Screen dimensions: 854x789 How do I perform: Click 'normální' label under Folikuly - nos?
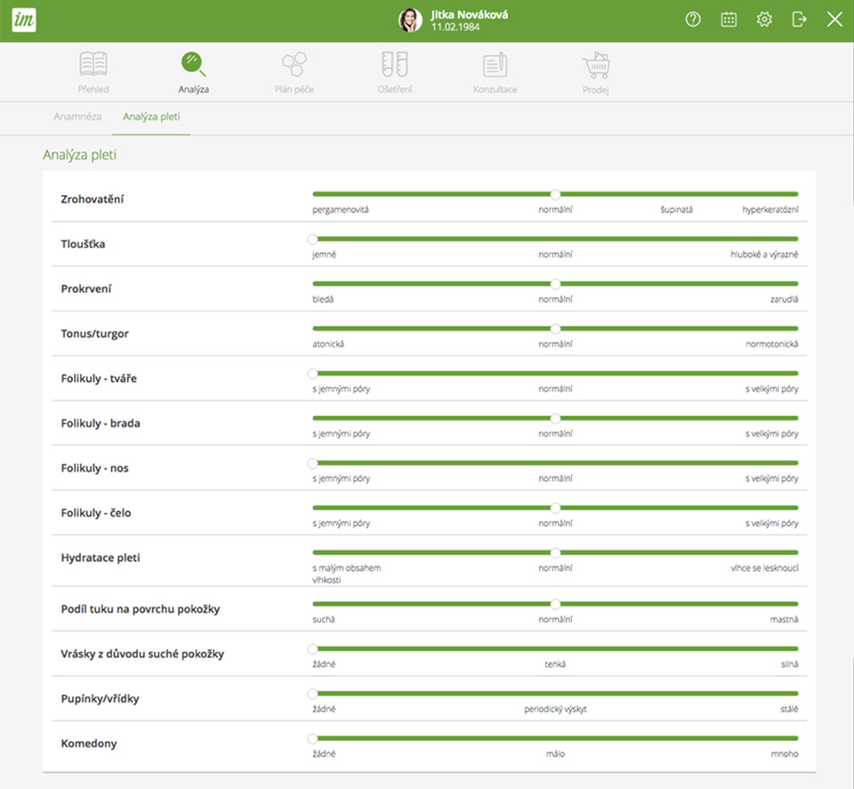tap(555, 479)
